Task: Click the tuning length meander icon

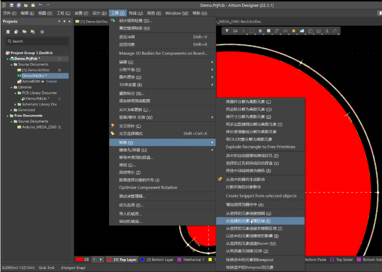Action: (285, 31)
